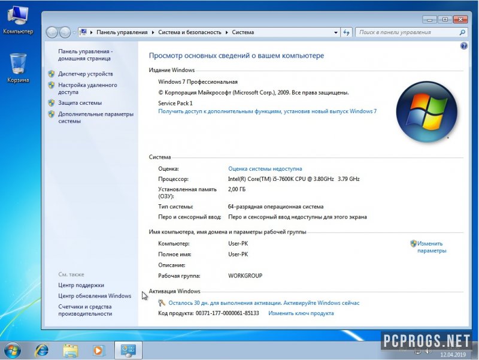This screenshot has height=360, width=479.
Task: Open Центр обновления Windows link
Action: click(x=95, y=296)
